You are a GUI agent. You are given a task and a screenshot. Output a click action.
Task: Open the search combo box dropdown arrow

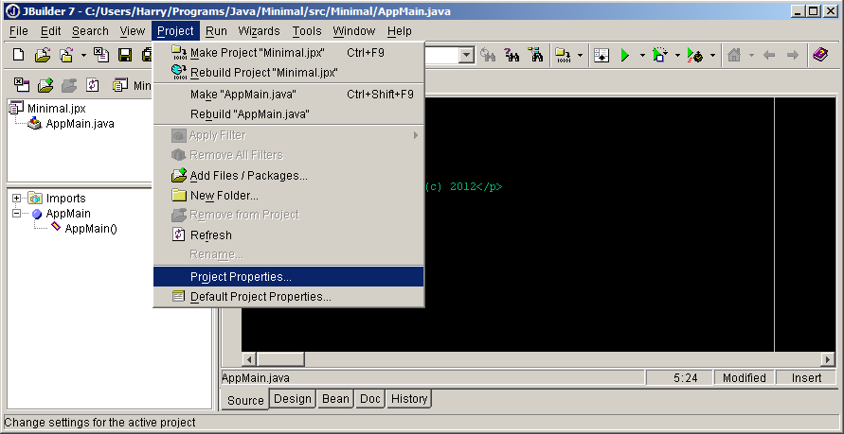tap(467, 55)
